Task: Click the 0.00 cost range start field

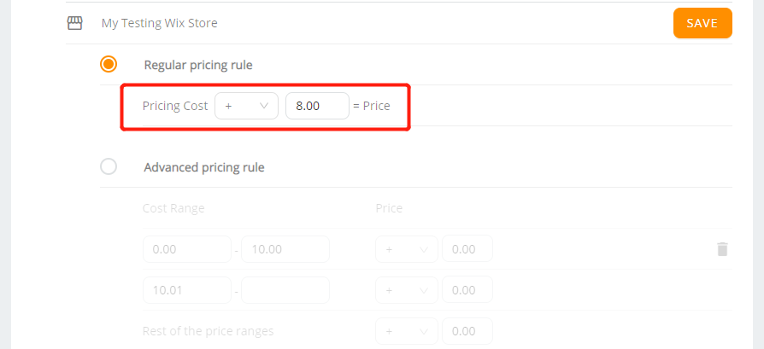Action: click(187, 249)
